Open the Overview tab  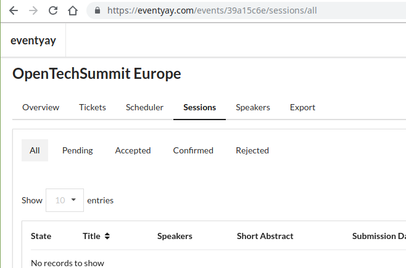click(41, 107)
